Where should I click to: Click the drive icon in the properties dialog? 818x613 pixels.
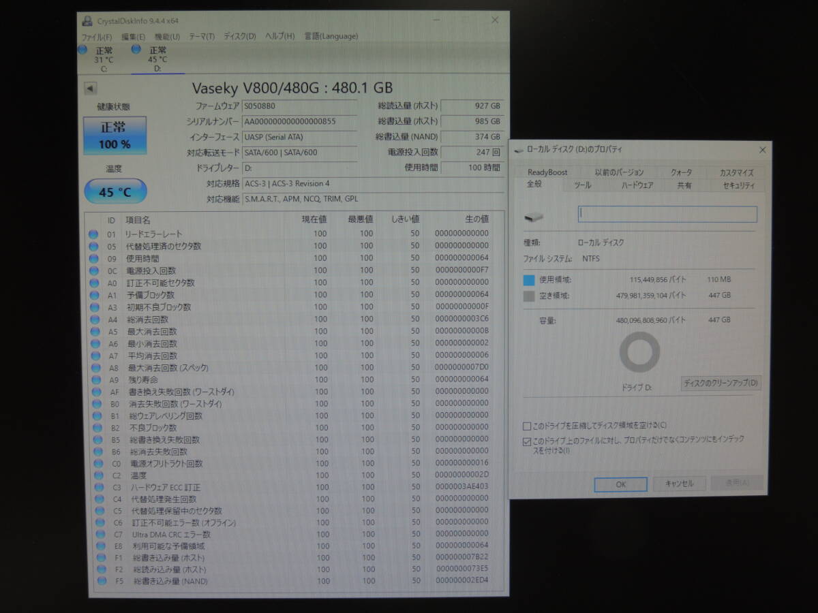534,217
